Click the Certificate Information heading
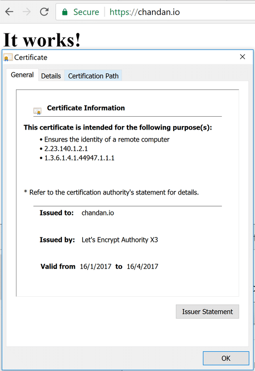This screenshot has height=371, width=255. (86, 108)
